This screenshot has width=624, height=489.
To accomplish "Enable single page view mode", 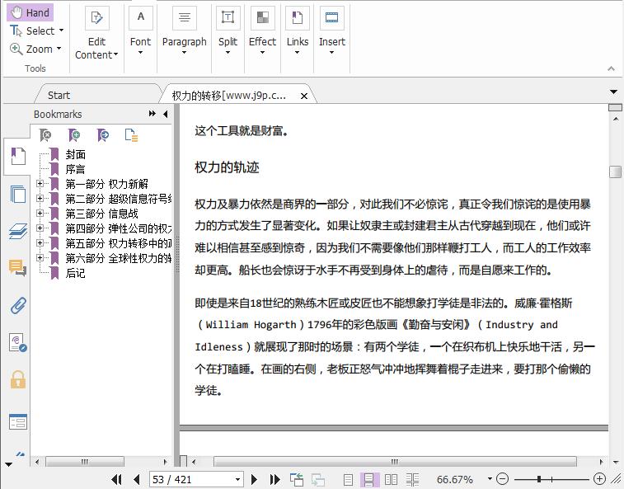I will [x=349, y=479].
